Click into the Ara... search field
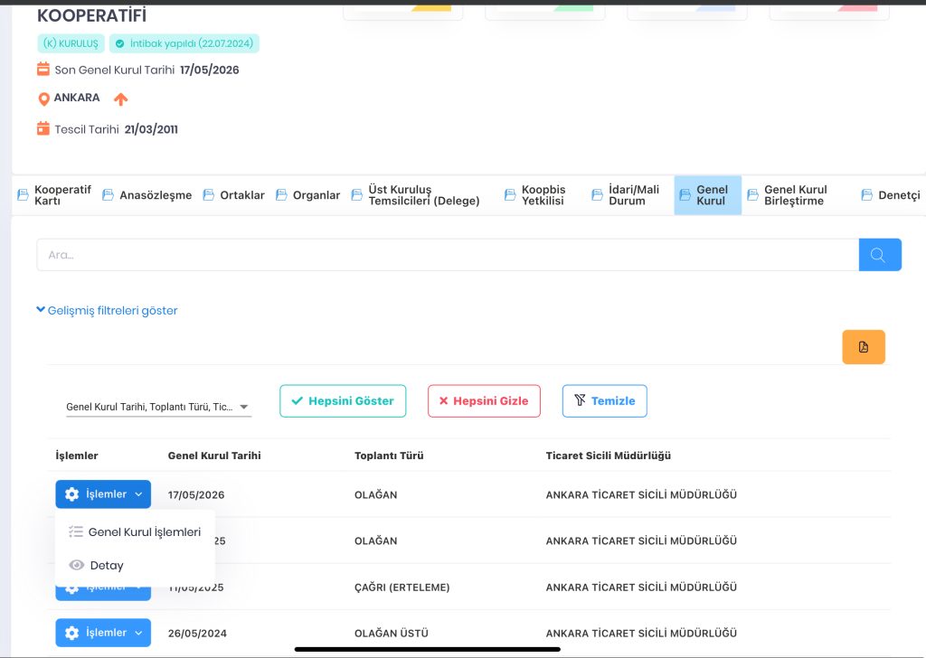Viewport: 926px width, 658px height. pyautogui.click(x=448, y=255)
